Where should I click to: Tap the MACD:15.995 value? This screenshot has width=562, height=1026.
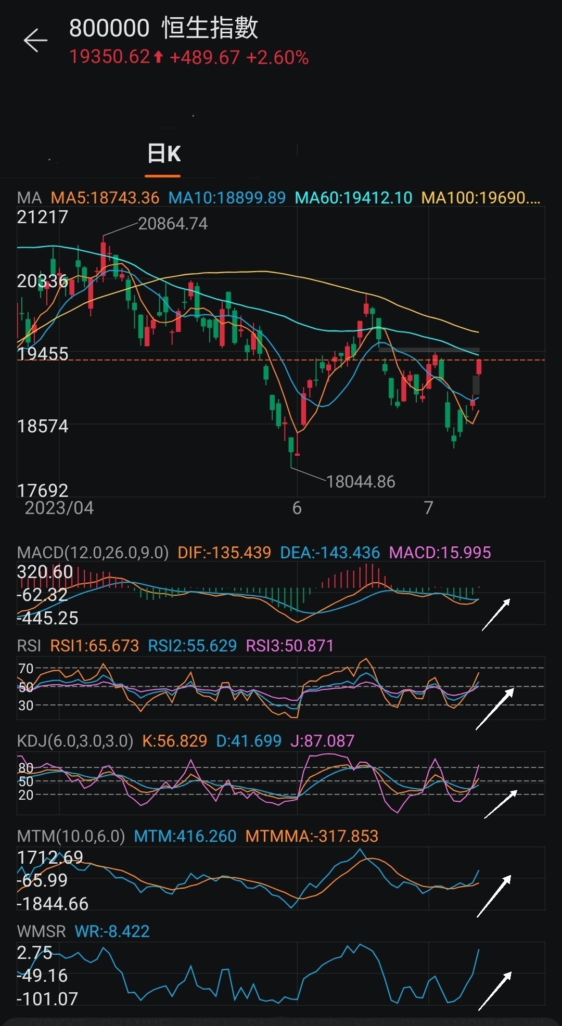click(440, 553)
